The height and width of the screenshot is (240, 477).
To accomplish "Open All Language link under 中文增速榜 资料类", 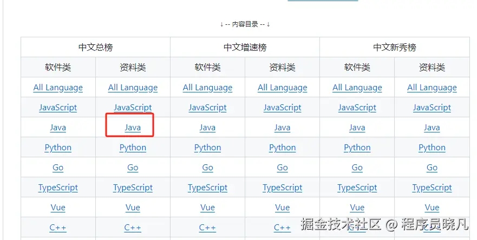I will 282,88.
